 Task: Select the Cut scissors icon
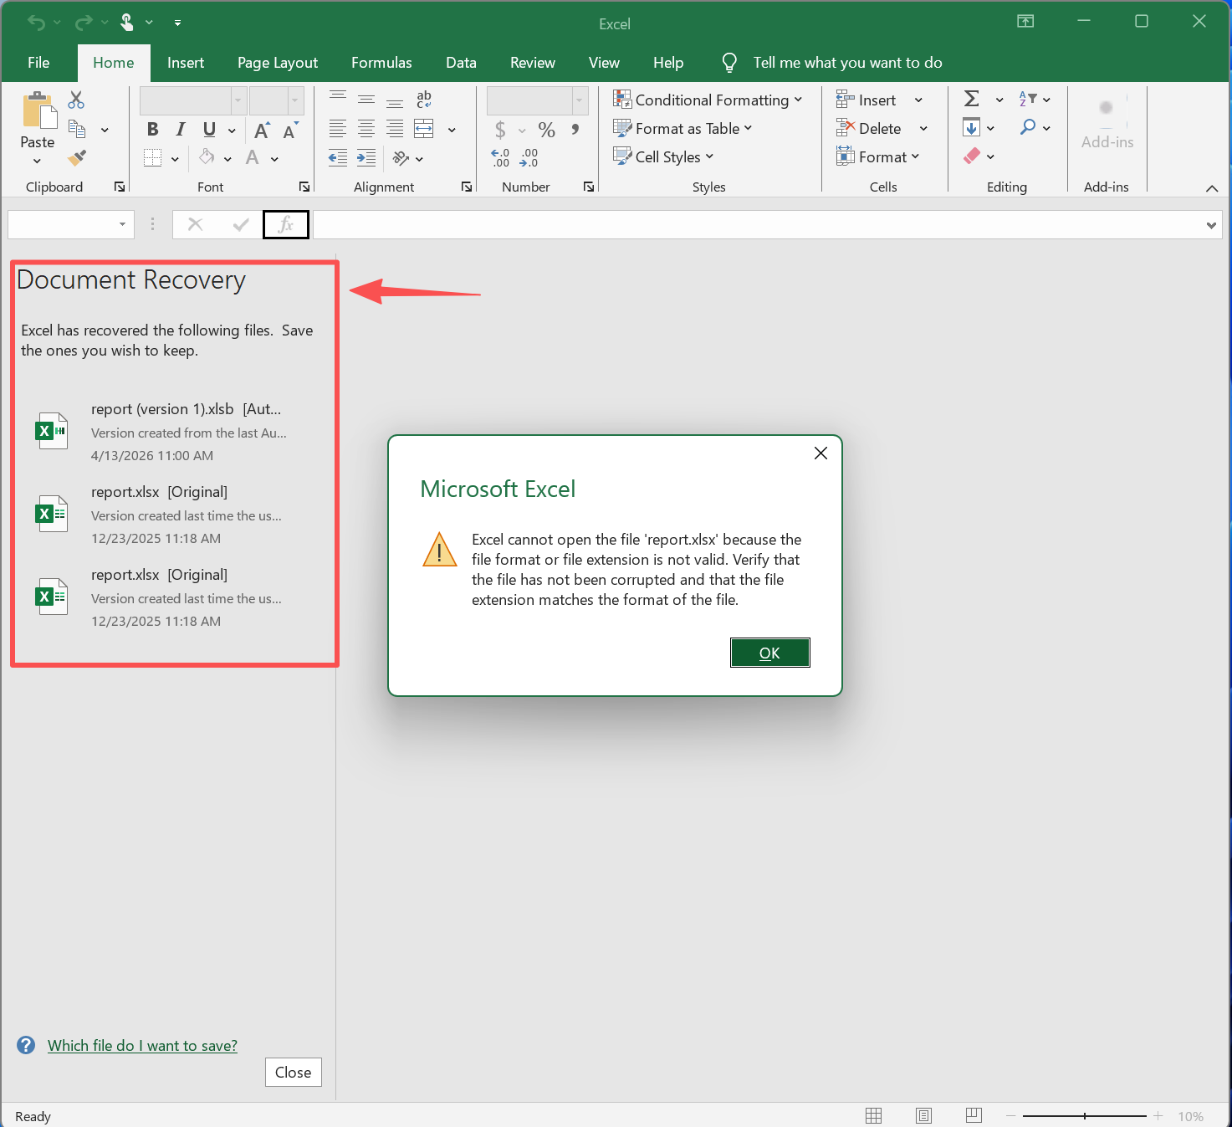coord(76,100)
